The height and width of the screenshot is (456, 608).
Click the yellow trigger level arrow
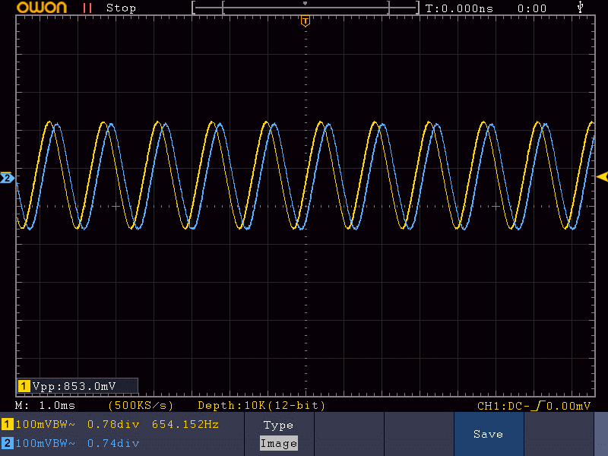coord(601,177)
